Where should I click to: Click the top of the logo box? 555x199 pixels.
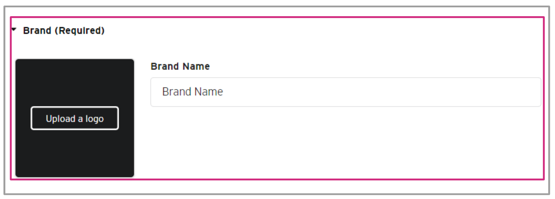75,66
